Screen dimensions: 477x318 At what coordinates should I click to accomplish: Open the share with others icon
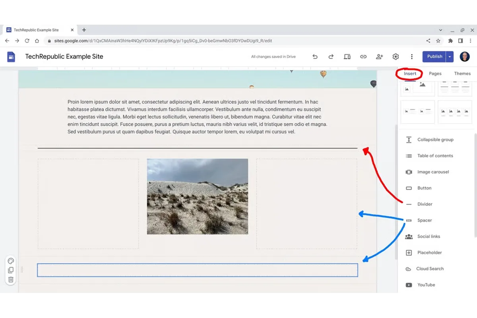click(379, 56)
